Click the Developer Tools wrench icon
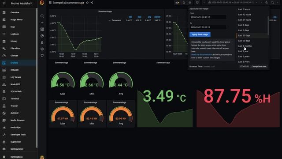282x159 pixels. [4, 135]
